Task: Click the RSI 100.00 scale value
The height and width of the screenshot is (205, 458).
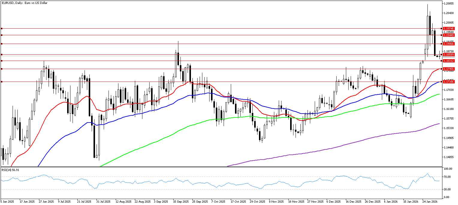Action: click(448, 169)
